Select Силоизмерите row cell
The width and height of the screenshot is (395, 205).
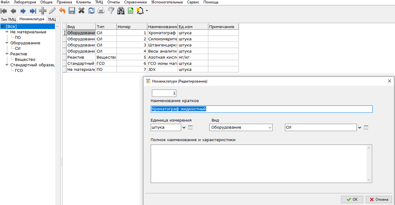[x=162, y=39]
